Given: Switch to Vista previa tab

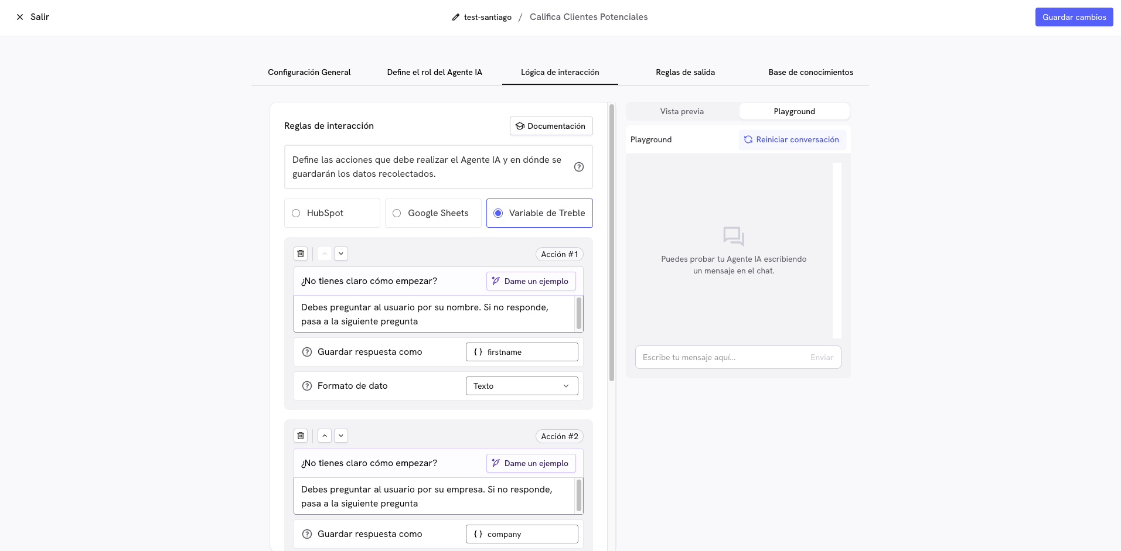Looking at the screenshot, I should [682, 111].
